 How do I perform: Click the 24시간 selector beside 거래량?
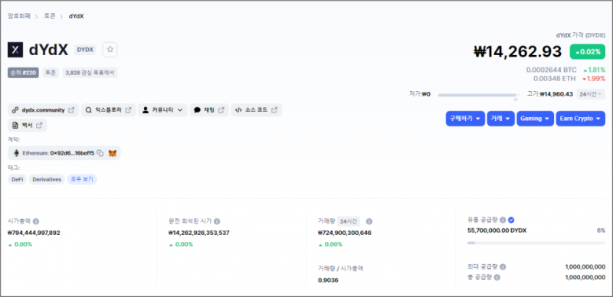point(349,221)
